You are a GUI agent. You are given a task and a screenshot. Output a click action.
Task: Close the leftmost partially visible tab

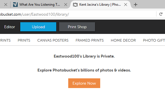[x=6, y=5]
